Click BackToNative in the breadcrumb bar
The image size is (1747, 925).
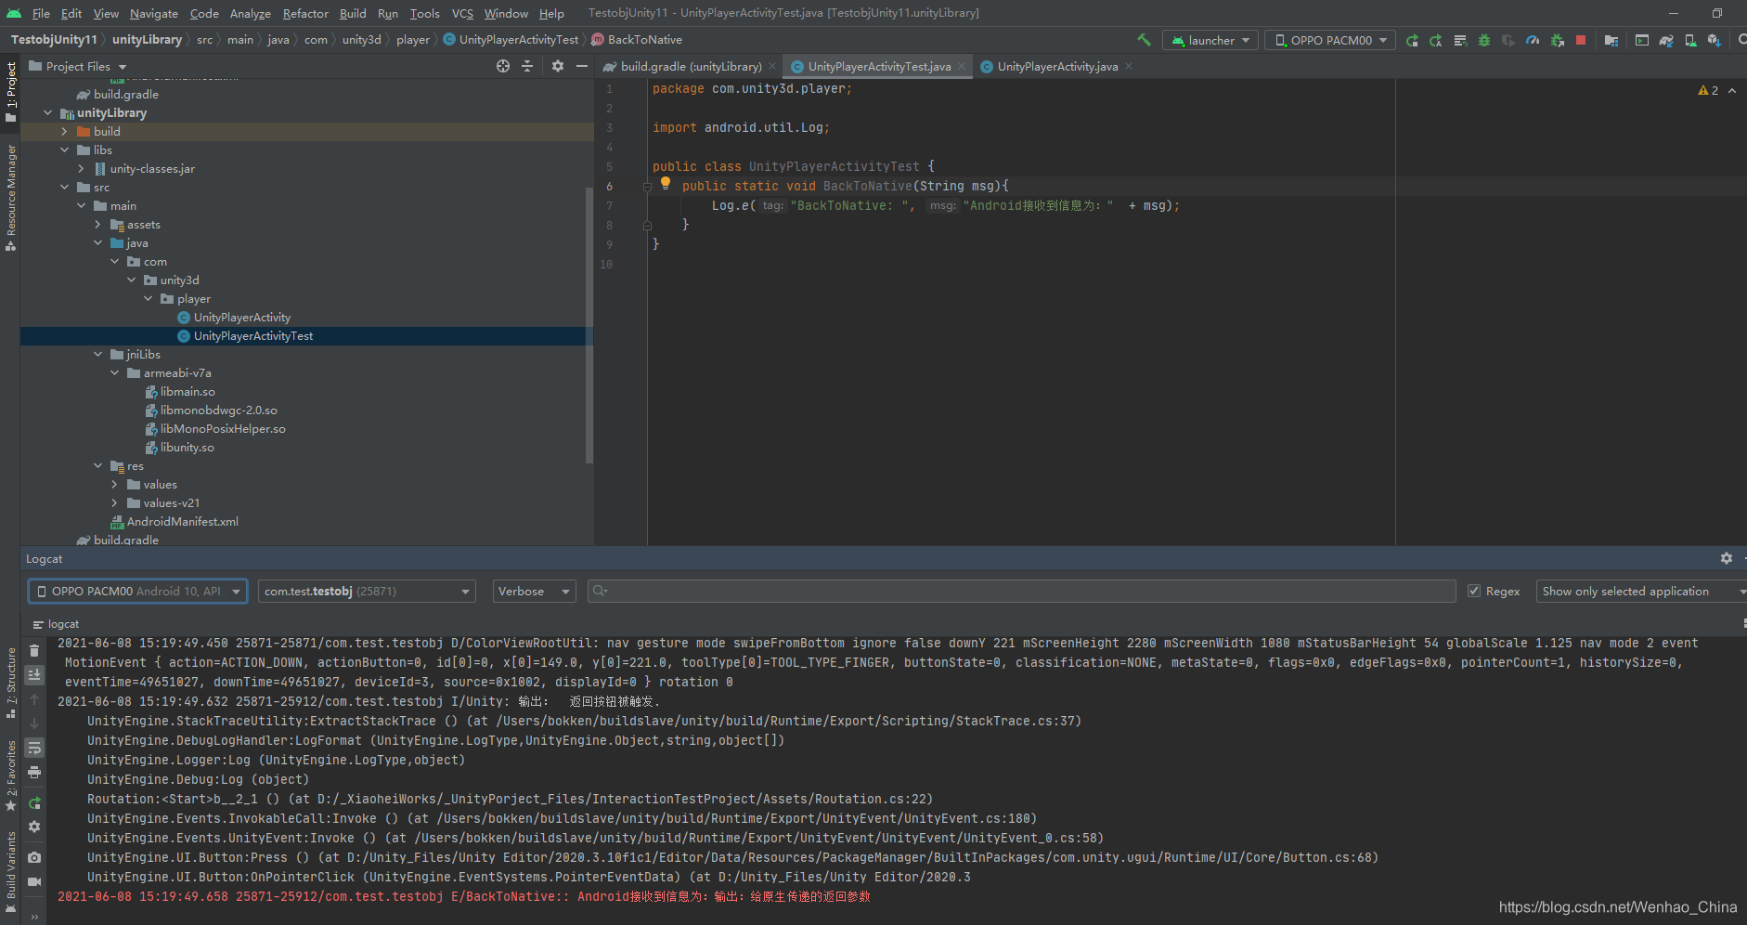[645, 39]
